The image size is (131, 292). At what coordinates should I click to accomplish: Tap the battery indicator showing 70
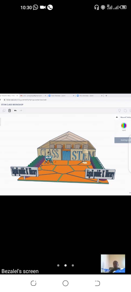tap(123, 7)
